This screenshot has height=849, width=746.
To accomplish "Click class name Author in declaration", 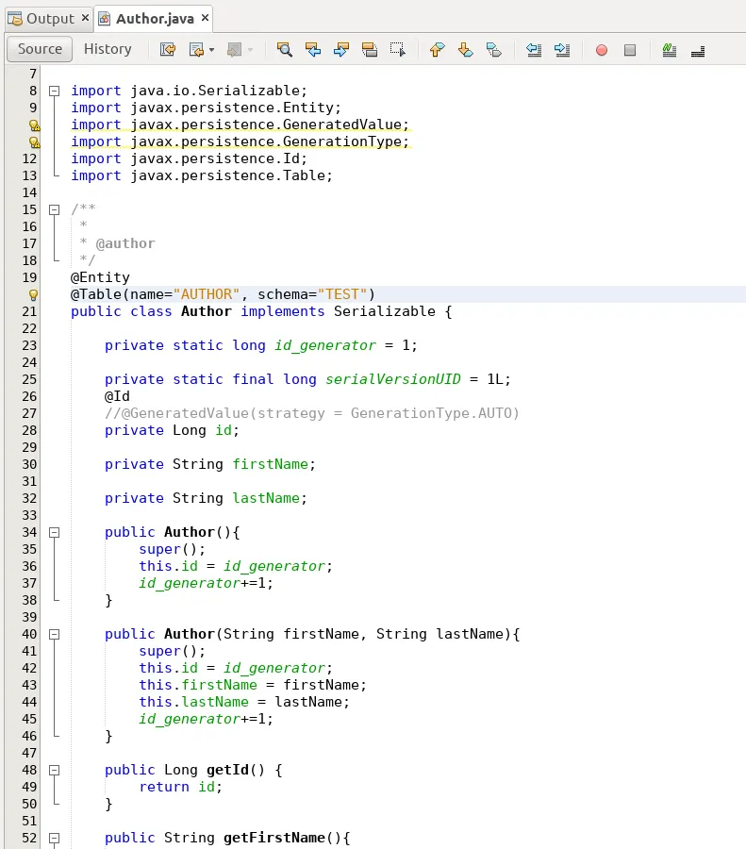I will [x=207, y=312].
